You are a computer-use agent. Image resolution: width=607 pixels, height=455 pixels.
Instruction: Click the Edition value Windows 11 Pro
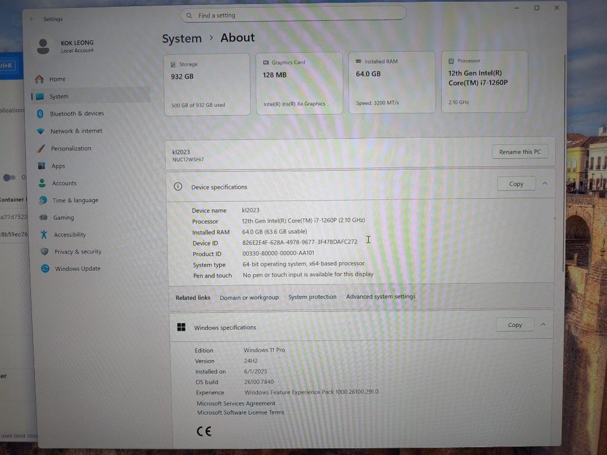pos(264,350)
